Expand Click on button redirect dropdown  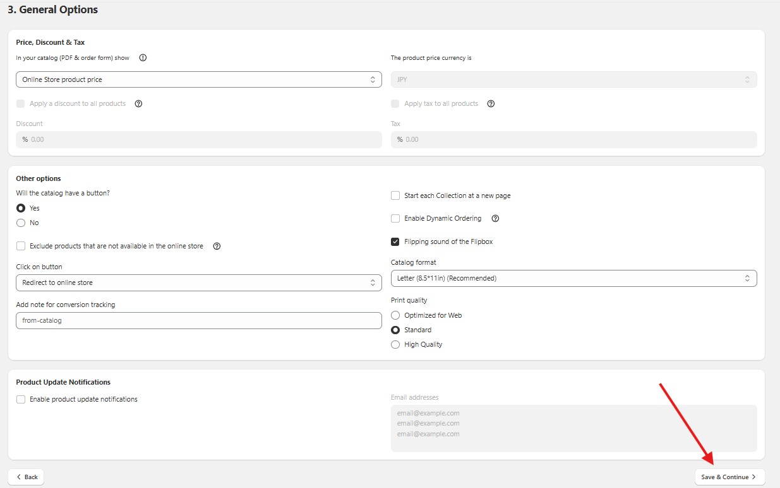coord(198,282)
